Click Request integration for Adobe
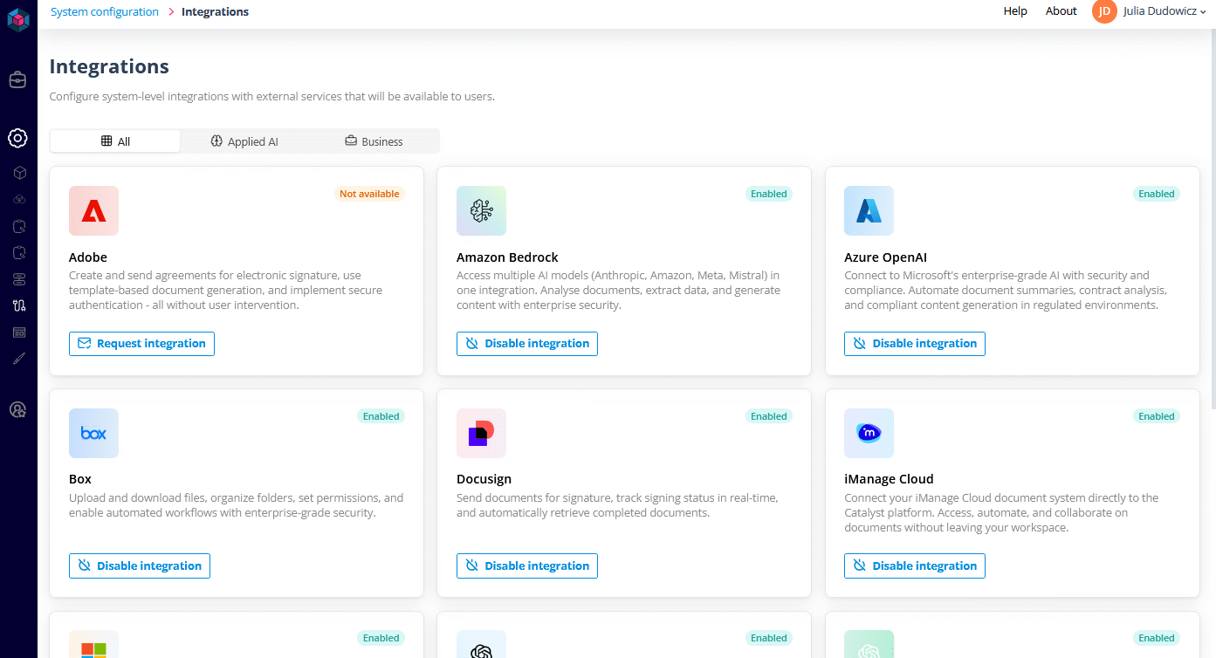Viewport: 1216px width, 658px height. tap(141, 344)
